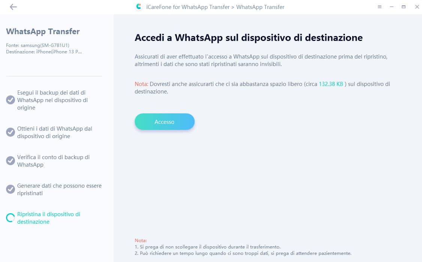Click the back arrow icon
422x262 pixels.
[13, 7]
